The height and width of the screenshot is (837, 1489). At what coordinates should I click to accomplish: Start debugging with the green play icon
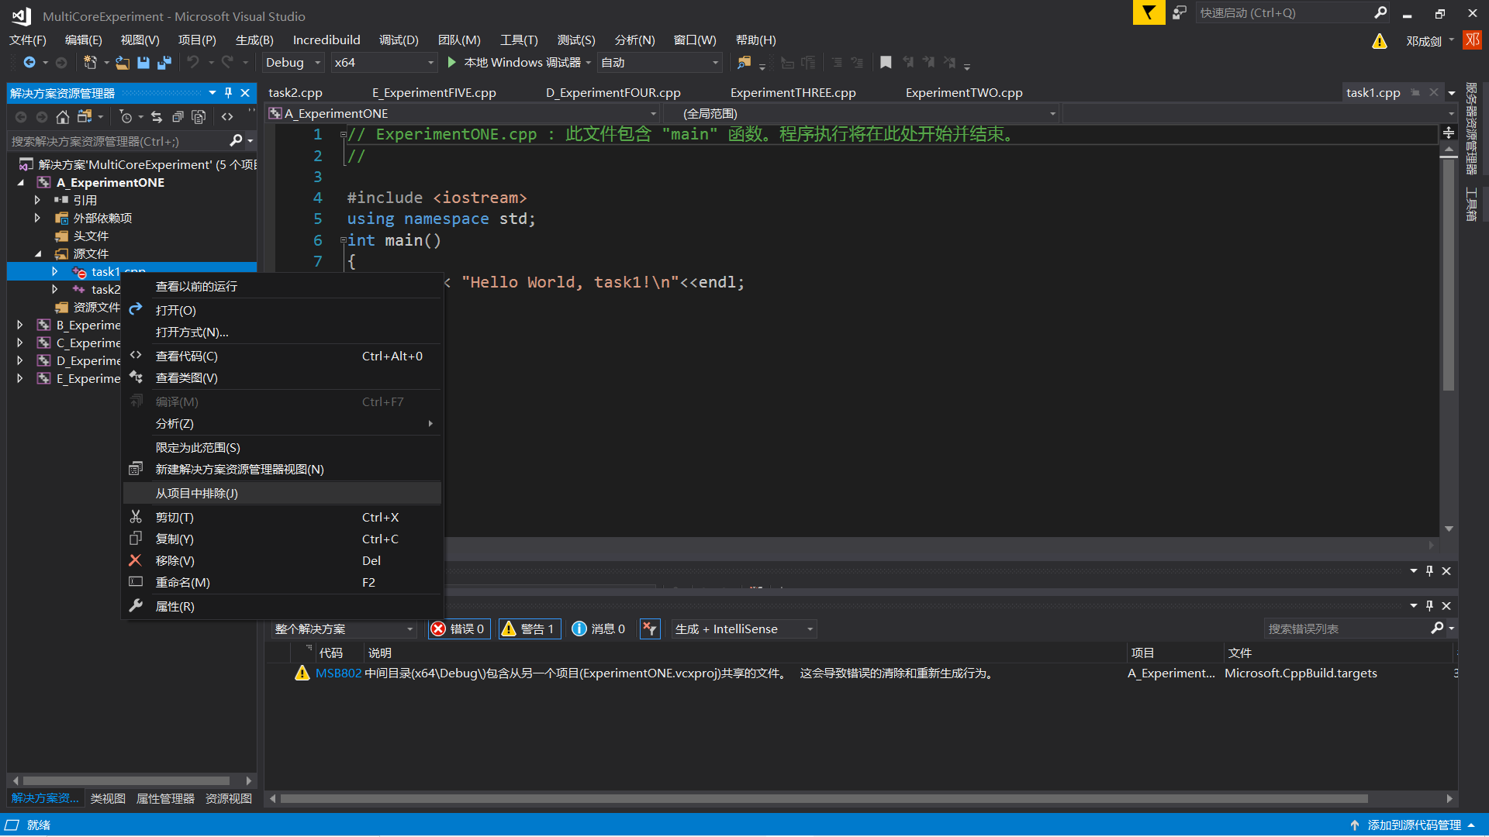tap(452, 62)
